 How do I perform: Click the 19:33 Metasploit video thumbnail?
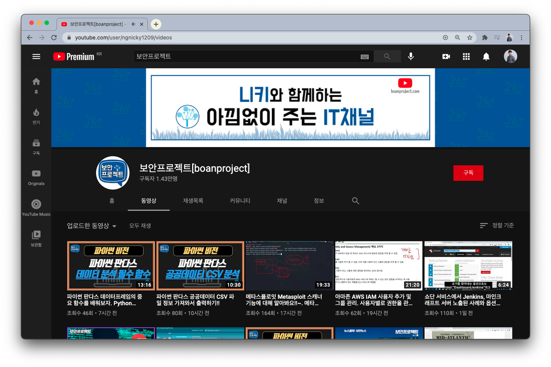click(289, 266)
